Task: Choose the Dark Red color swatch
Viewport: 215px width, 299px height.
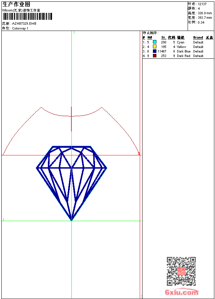Action: click(155, 56)
